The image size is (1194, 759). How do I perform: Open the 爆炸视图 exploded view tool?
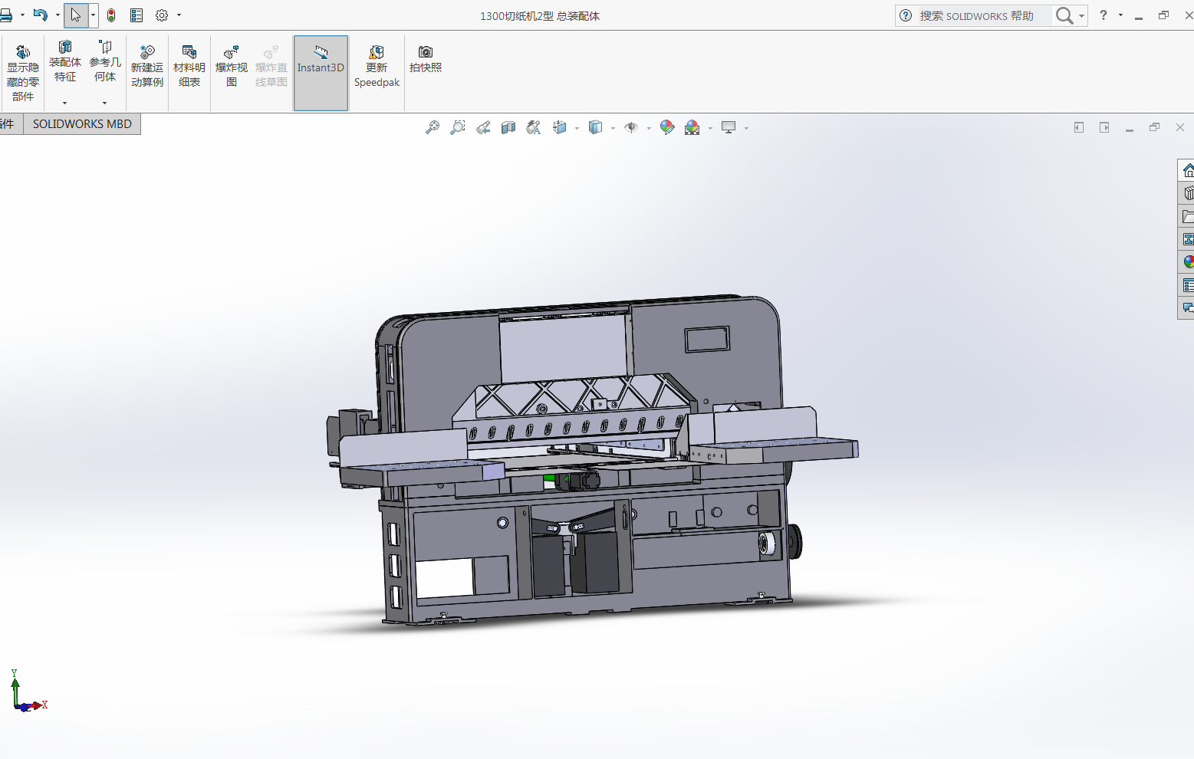[x=231, y=67]
